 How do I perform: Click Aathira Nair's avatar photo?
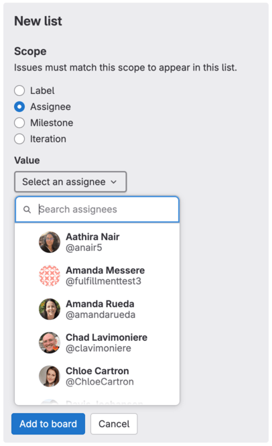(x=50, y=242)
